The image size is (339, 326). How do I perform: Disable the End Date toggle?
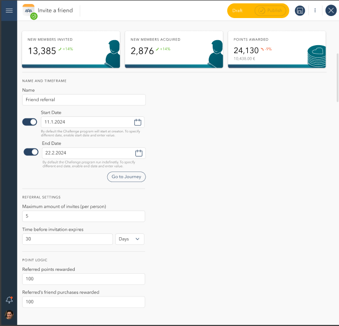coord(31,152)
